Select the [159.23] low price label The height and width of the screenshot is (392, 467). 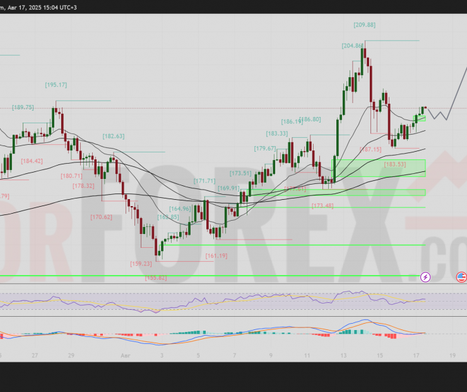(141, 264)
